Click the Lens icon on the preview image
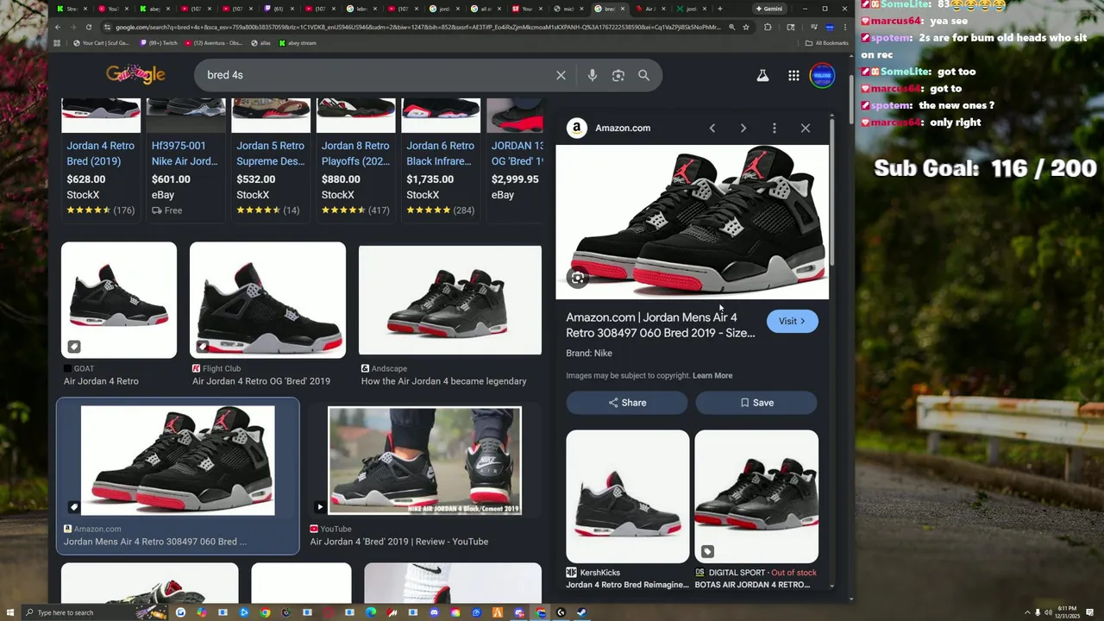Screen dimensions: 1104x621 (x=578, y=278)
